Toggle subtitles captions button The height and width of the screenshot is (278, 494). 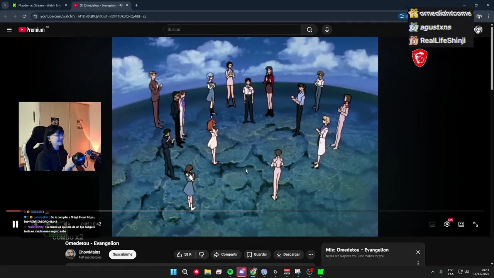[x=433, y=224]
